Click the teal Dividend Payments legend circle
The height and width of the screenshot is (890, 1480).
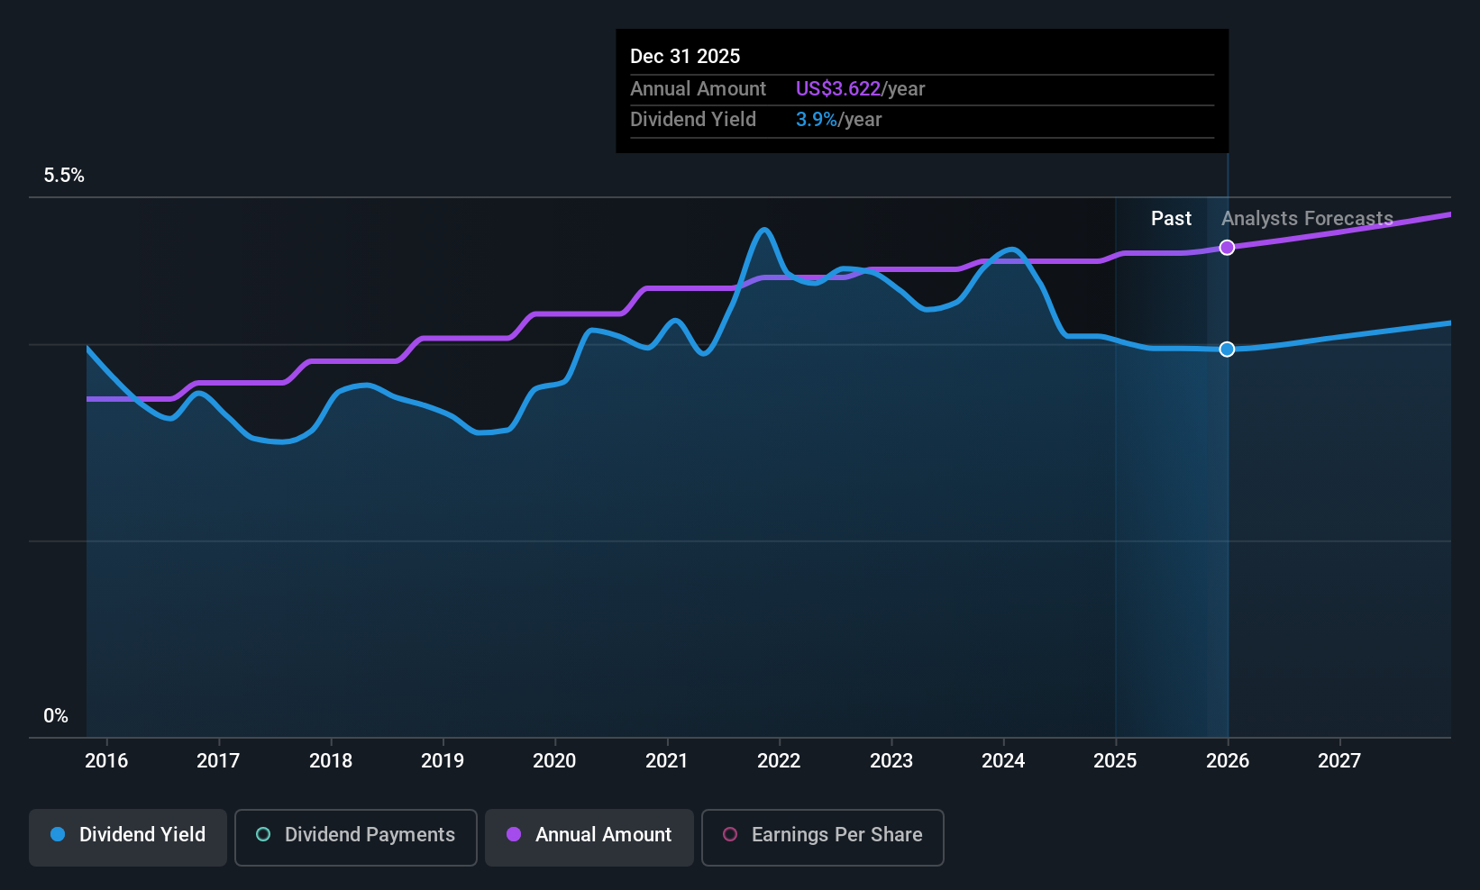coord(263,834)
